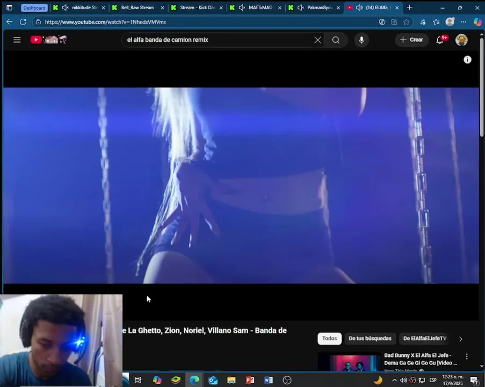Screen dimensions: 485x387
Task: Select the 'De ElAlfaElJefeTV' chip
Action: coord(425,339)
